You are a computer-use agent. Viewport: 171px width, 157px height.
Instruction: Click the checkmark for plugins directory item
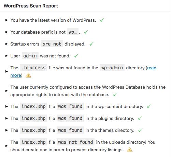(x=140, y=118)
